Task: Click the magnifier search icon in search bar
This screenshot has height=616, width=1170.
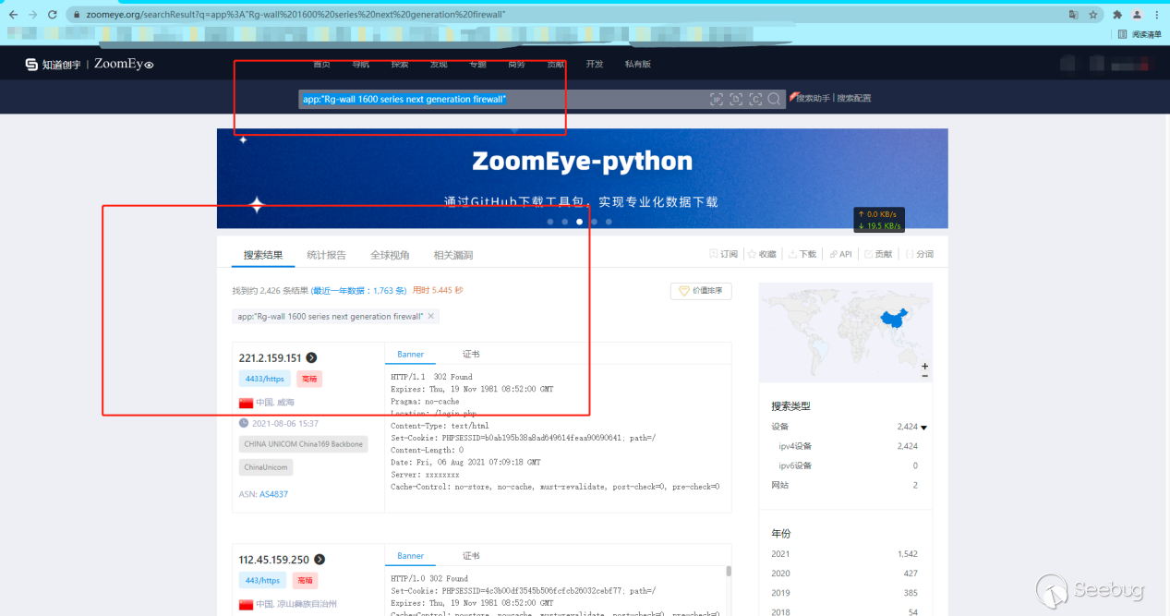Action: (774, 99)
